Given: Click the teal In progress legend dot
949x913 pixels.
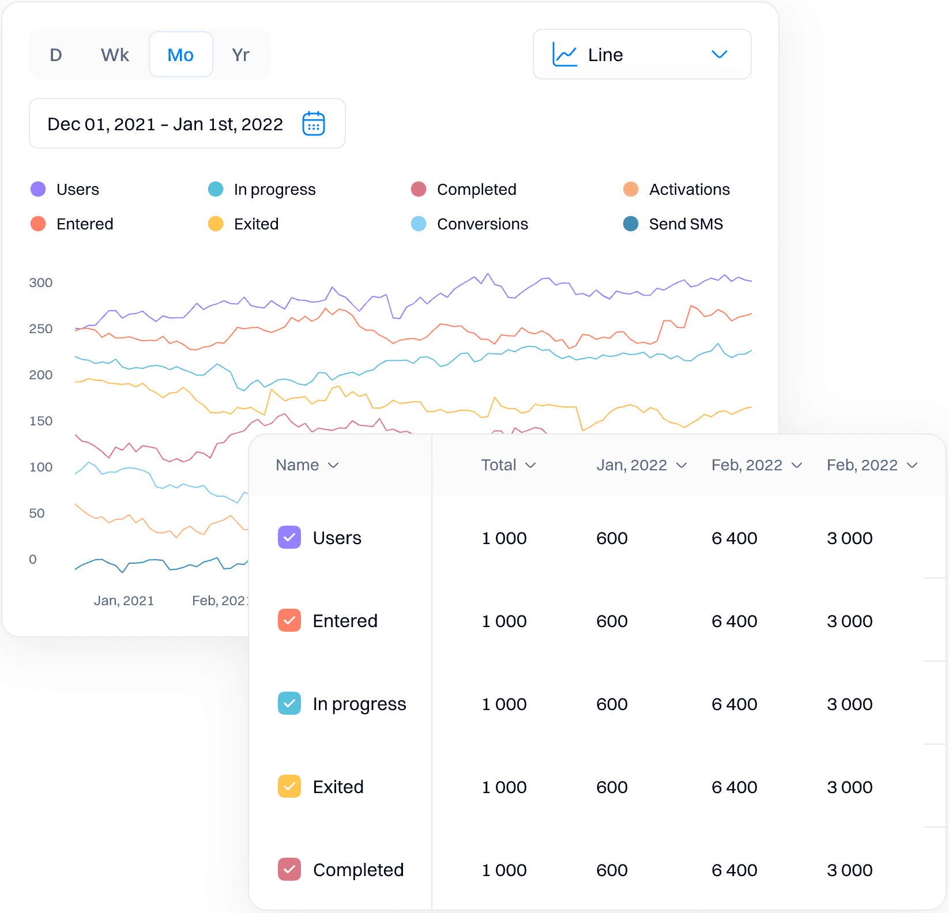Looking at the screenshot, I should [x=215, y=189].
